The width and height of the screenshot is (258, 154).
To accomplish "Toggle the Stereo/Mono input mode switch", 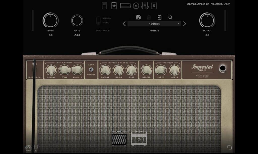I will point(98,21).
